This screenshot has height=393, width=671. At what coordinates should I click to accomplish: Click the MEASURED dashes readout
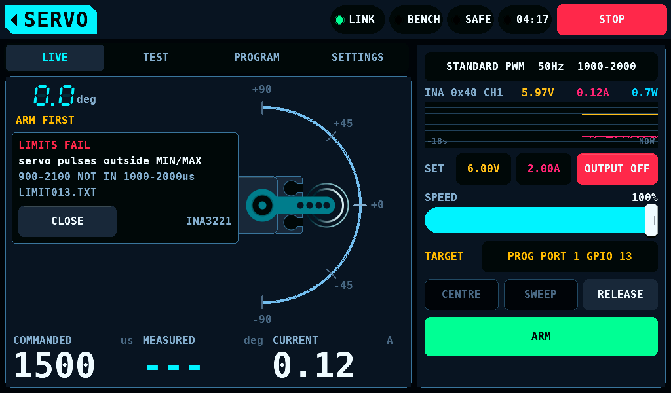(173, 367)
